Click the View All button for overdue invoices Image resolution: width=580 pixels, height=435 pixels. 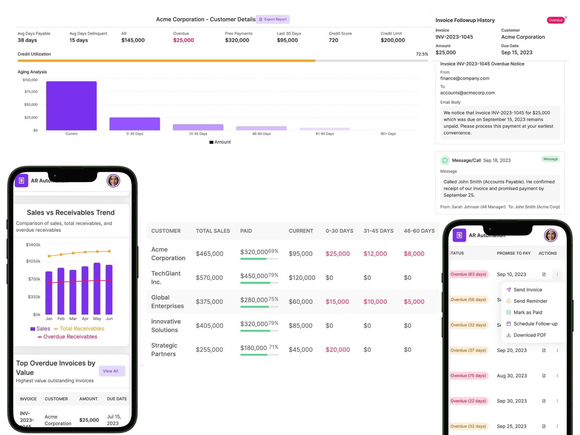coord(111,371)
